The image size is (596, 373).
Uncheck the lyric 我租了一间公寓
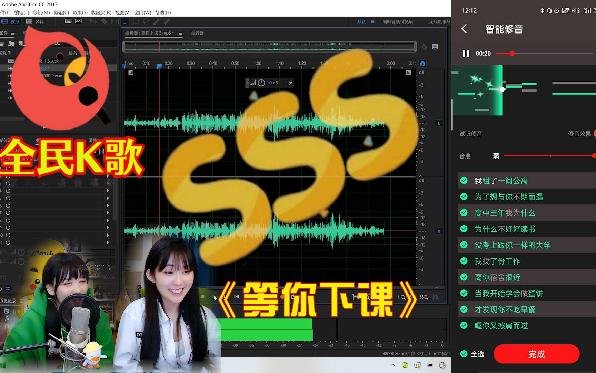[464, 181]
